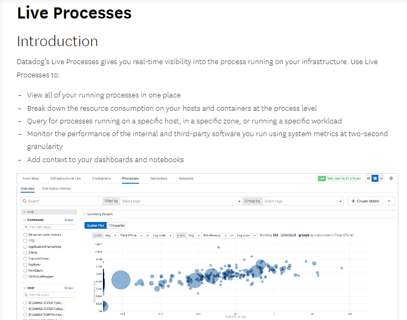This screenshot has height=320, width=407.
Task: Pause the live process stream
Action: click(x=375, y=178)
